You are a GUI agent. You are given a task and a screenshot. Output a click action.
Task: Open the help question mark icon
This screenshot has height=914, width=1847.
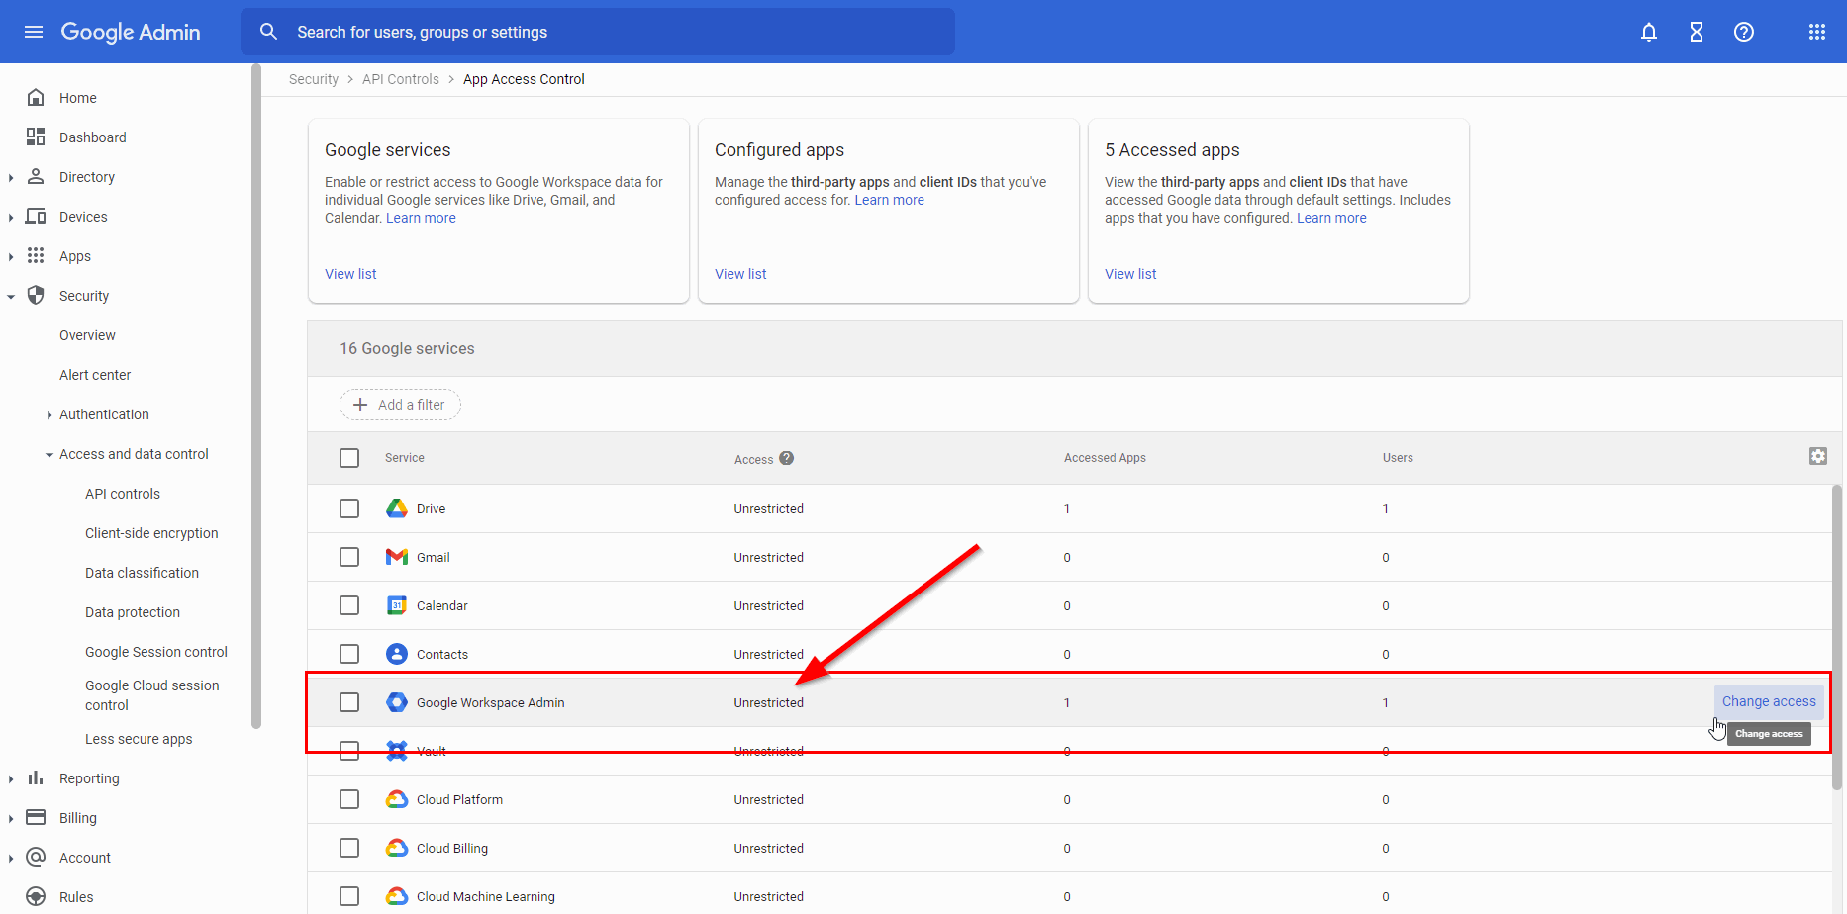point(1743,31)
